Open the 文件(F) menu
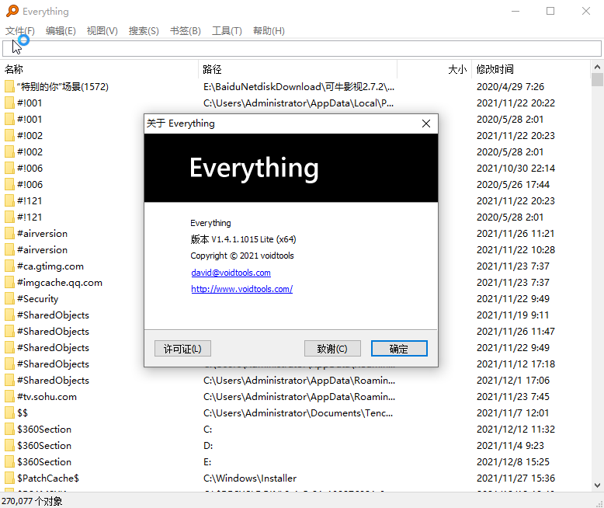The width and height of the screenshot is (604, 508). pyautogui.click(x=20, y=31)
